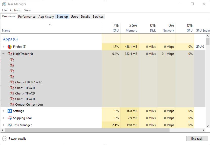Click the horizontal scrollbar thumb
Viewport: 210px width, 145px height.
tap(87, 130)
